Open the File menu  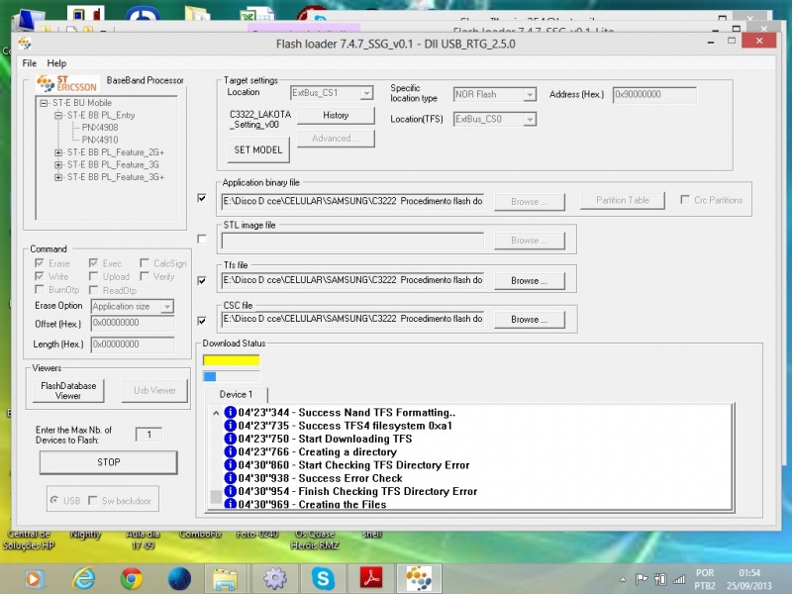pos(30,63)
